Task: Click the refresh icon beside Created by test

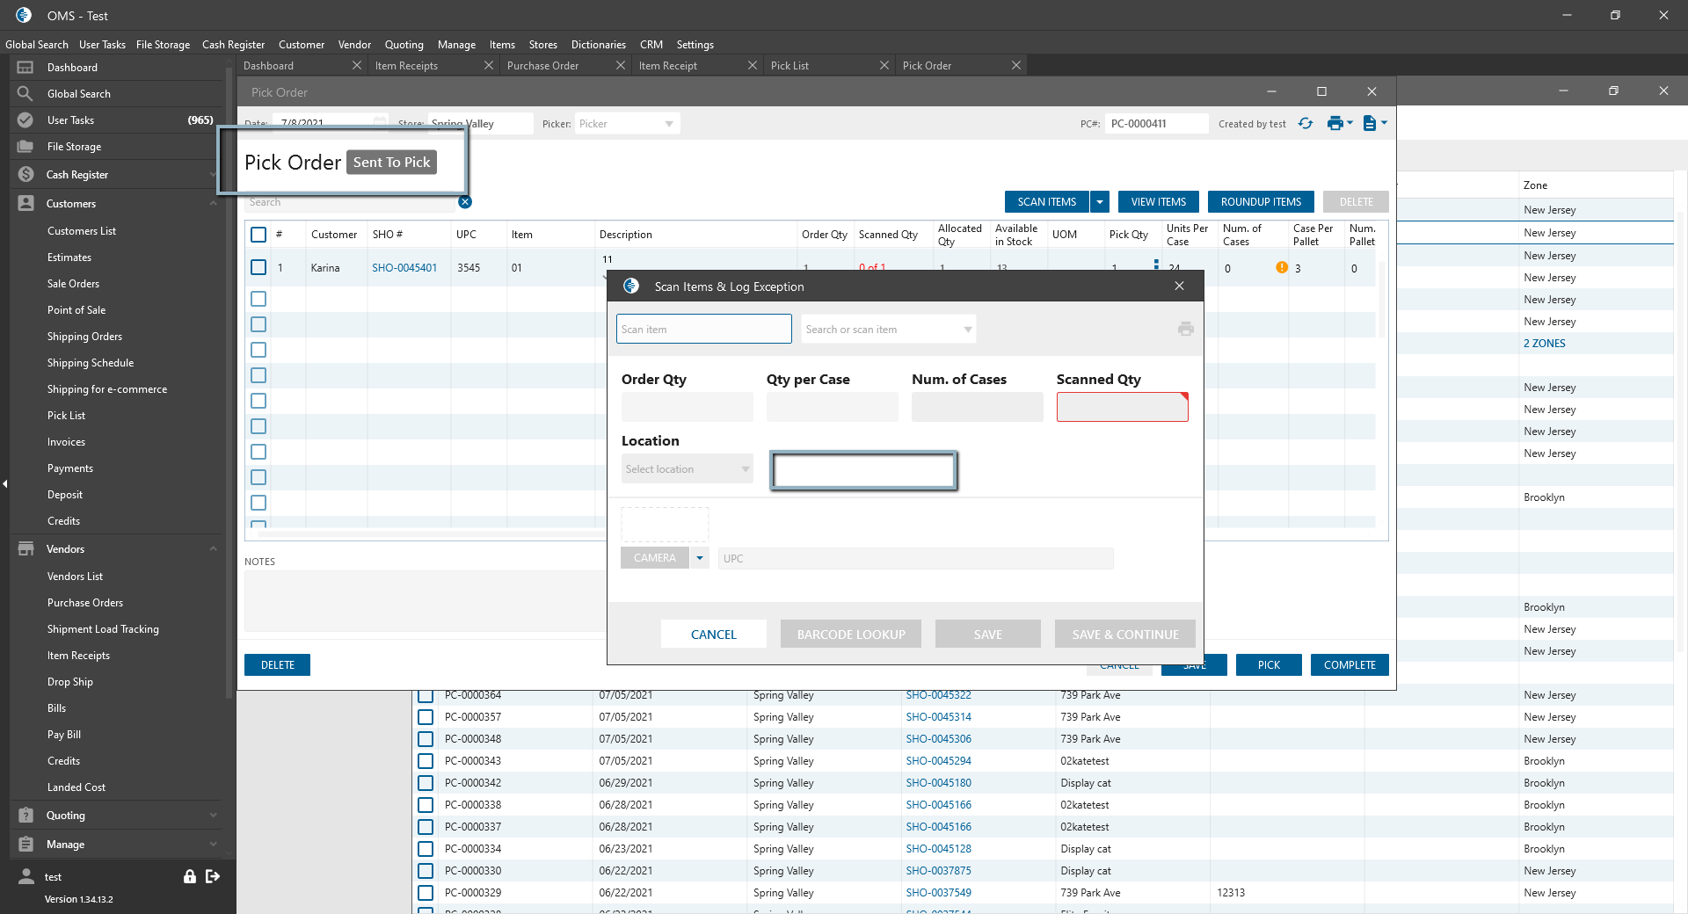Action: 1306,124
